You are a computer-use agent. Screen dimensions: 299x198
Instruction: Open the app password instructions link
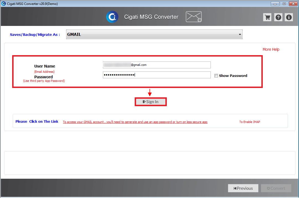(x=135, y=122)
